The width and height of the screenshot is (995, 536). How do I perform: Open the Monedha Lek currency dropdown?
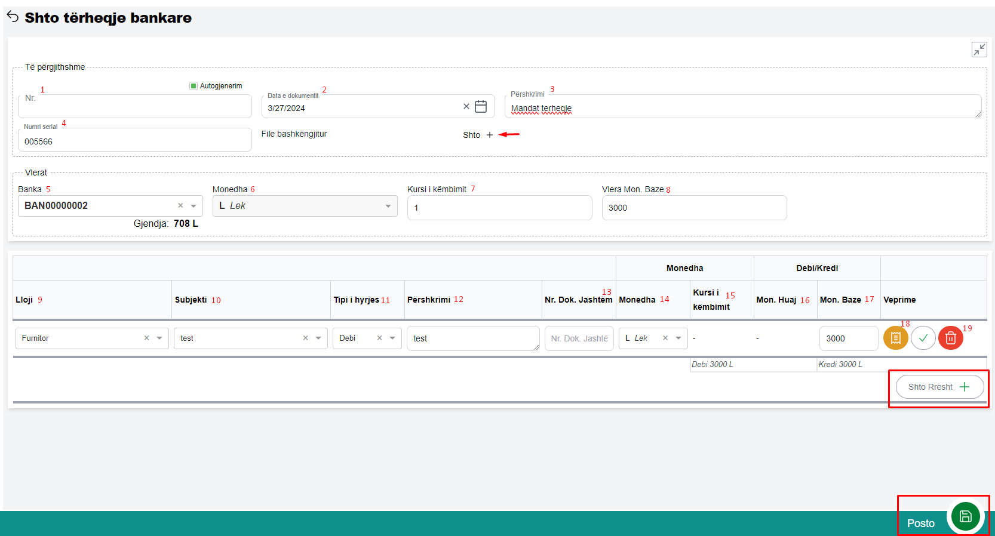coord(388,206)
